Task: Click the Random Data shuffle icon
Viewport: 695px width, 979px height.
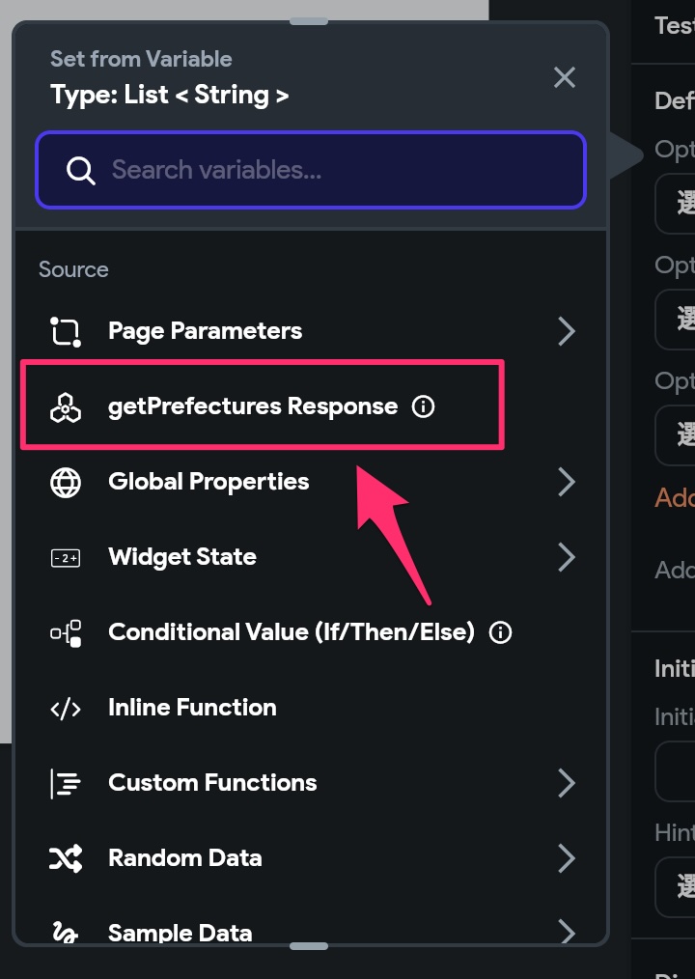Action: (66, 858)
